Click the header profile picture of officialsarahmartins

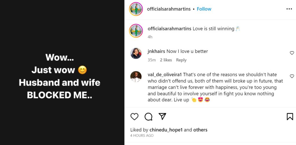coord(136,9)
